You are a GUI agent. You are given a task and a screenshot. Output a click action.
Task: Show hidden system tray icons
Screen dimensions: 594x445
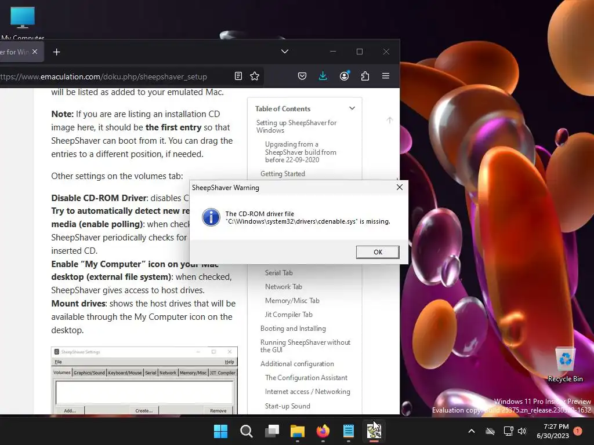point(471,431)
